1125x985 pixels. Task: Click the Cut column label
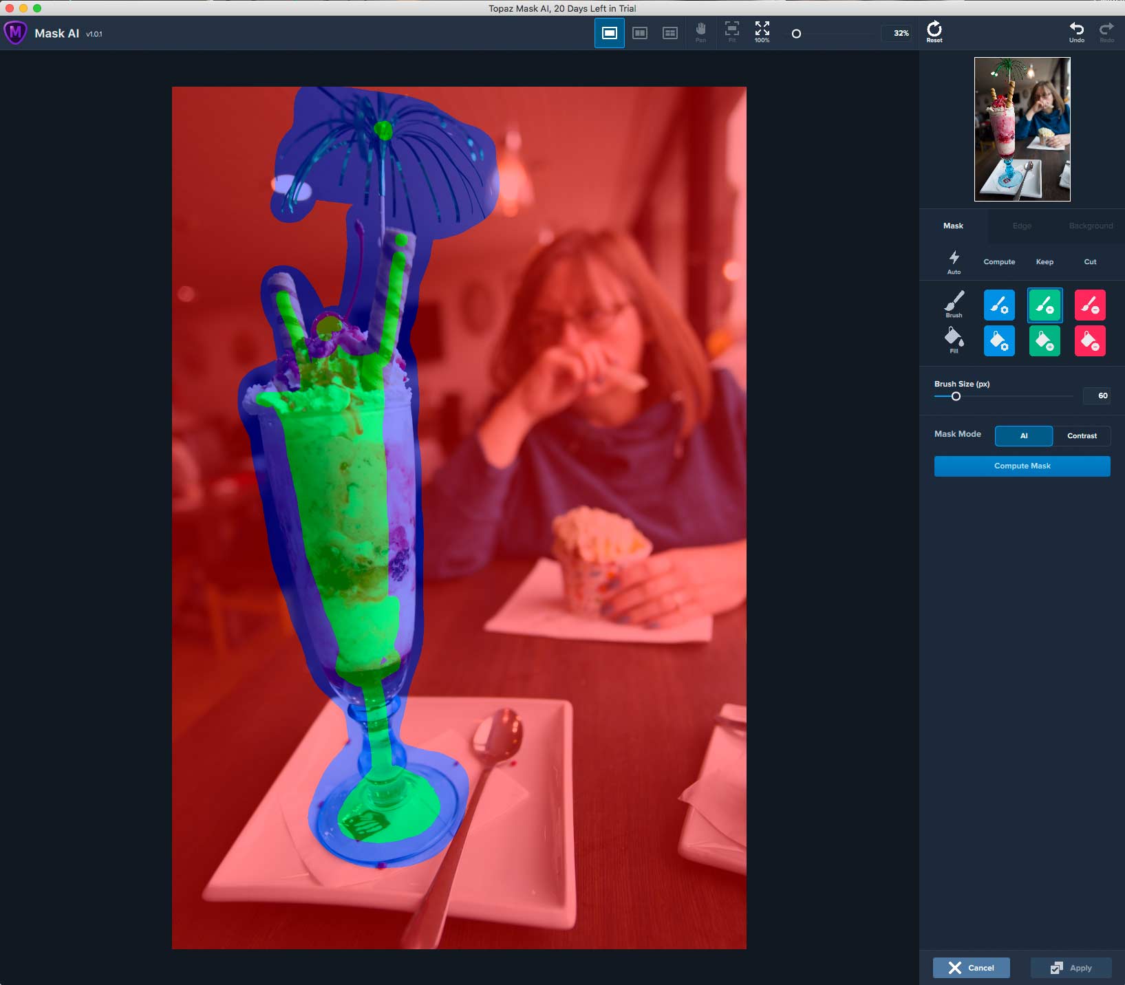point(1090,261)
